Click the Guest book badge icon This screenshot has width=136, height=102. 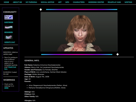pos(9,17)
